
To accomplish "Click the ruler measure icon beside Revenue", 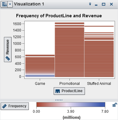I will [8, 58].
